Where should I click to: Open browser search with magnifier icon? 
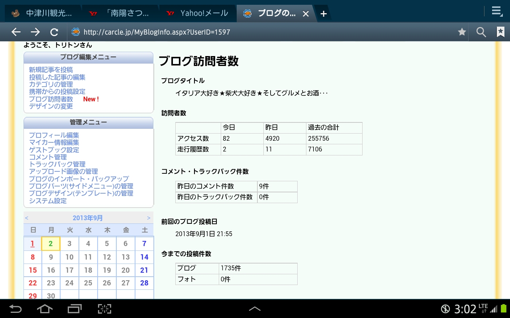(x=481, y=32)
